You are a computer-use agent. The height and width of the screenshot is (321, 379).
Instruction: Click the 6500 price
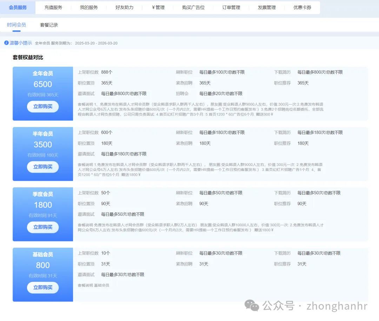click(43, 84)
